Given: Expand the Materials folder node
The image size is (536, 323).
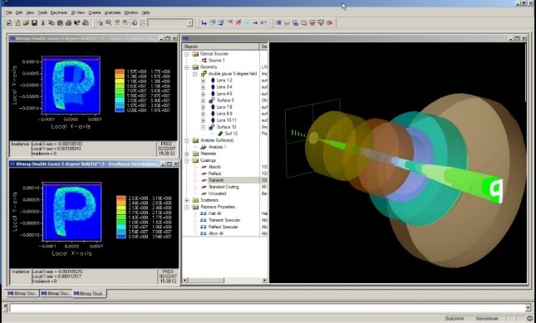Looking at the screenshot, I should pos(187,154).
